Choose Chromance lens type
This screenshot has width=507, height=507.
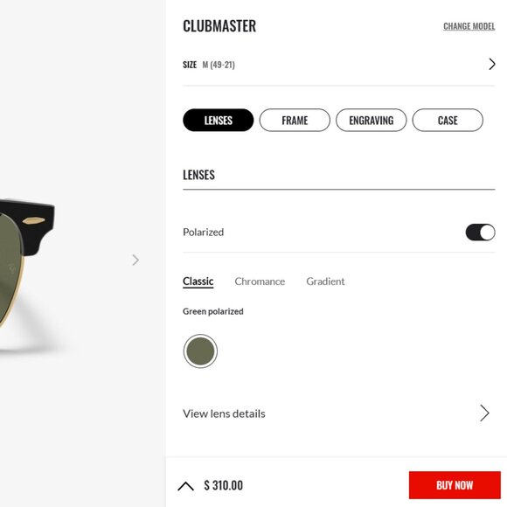coord(260,281)
